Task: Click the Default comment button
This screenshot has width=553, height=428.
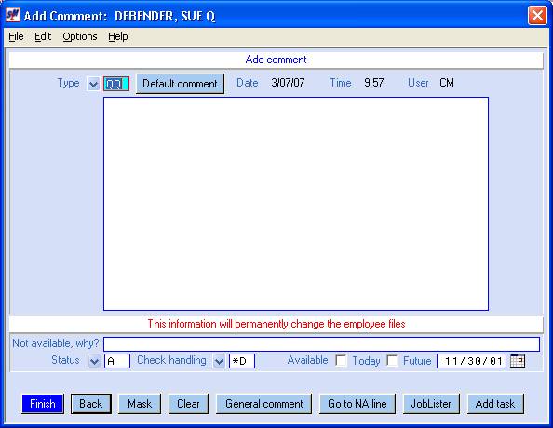Action: coord(180,84)
